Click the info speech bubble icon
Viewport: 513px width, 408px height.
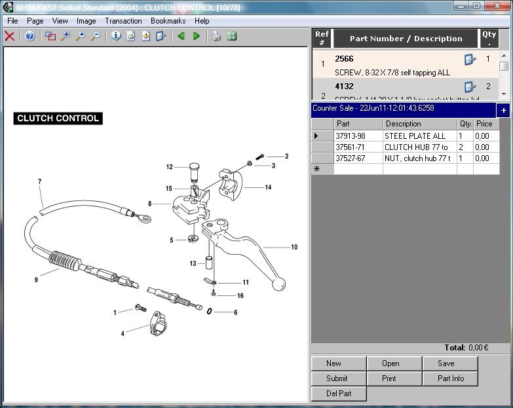(115, 36)
